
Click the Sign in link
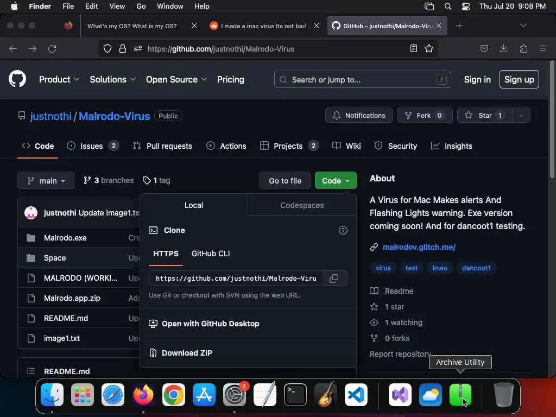pos(477,79)
